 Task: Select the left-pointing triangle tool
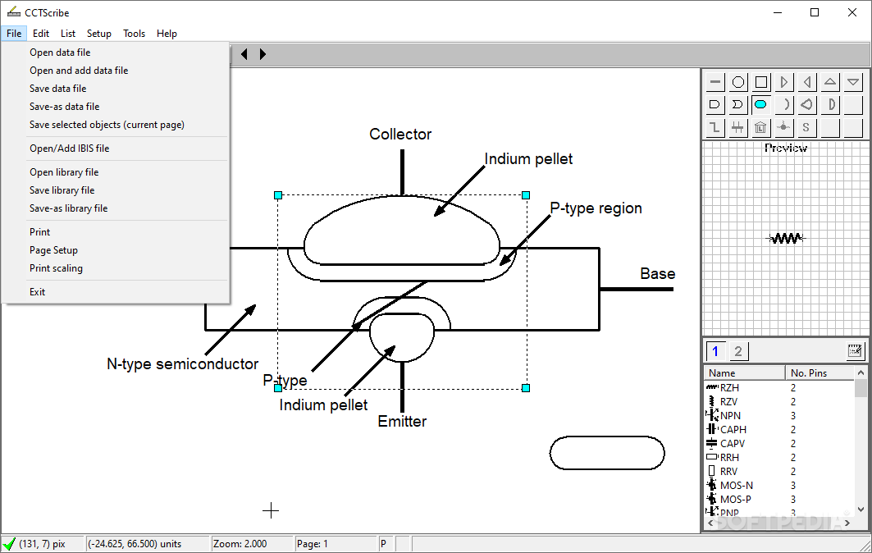(806, 82)
